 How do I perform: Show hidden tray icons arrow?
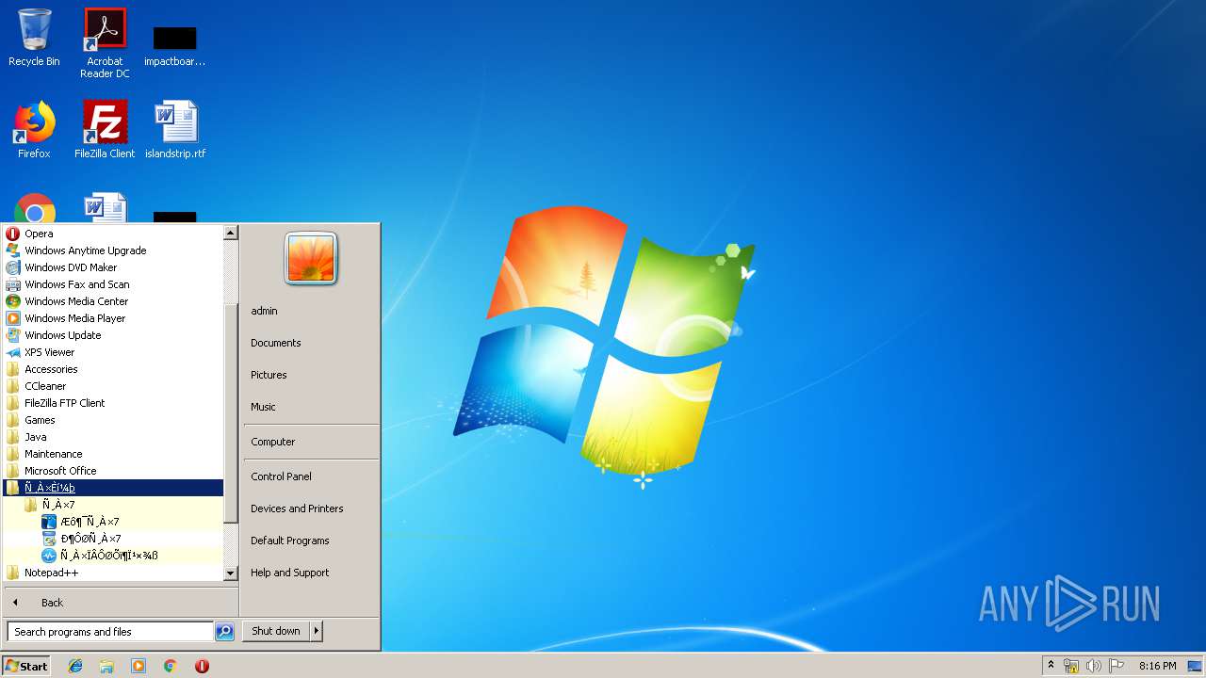pyautogui.click(x=1051, y=666)
